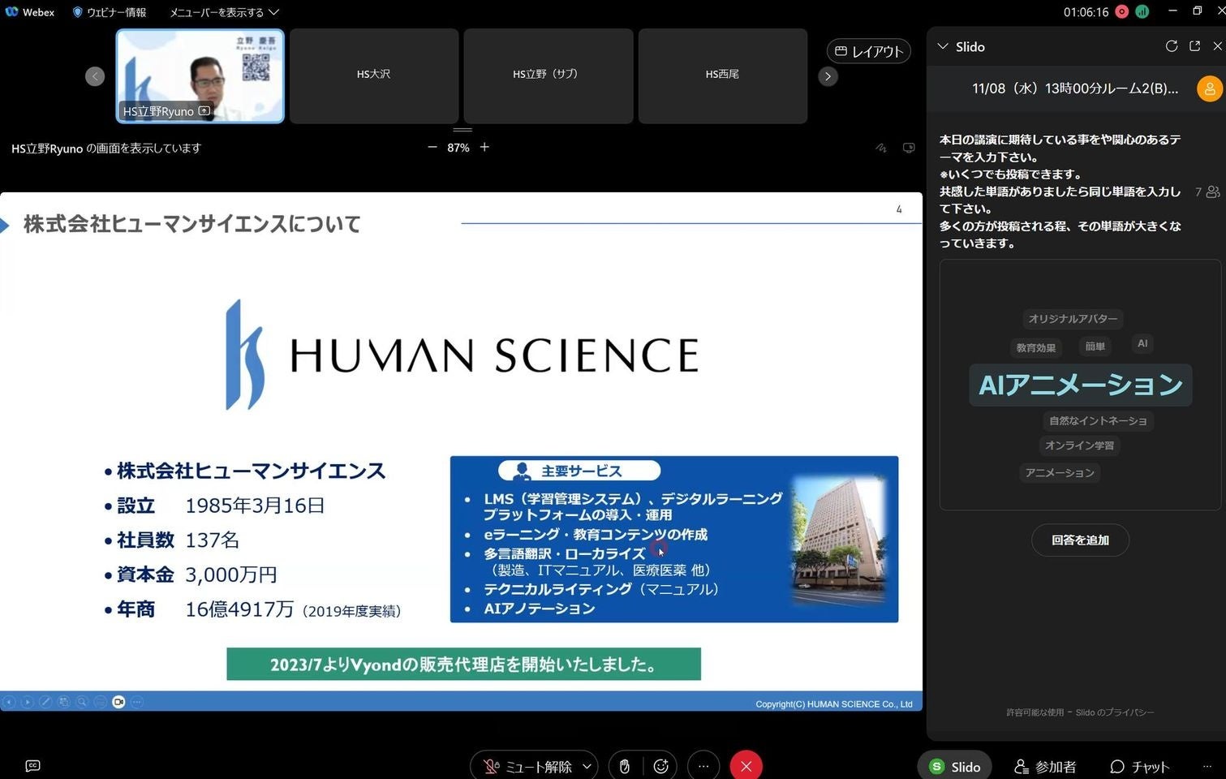Open the Slido のプライバシー link
The height and width of the screenshot is (779, 1226).
1115,712
